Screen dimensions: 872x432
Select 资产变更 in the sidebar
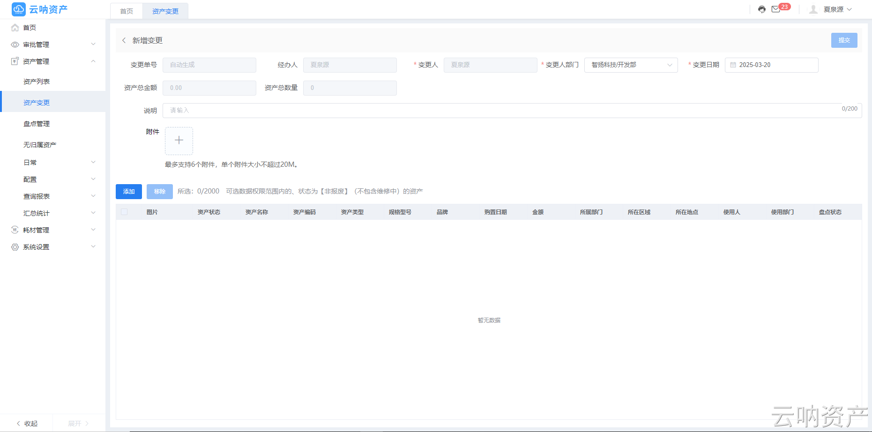tap(52, 103)
